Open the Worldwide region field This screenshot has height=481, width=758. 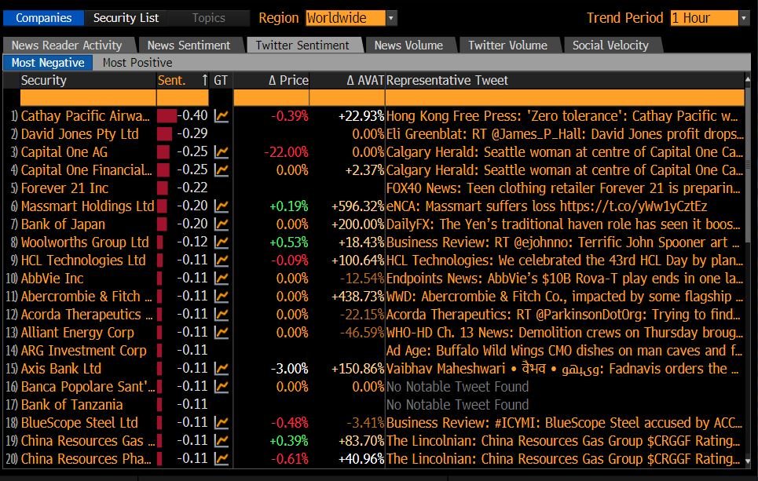pos(346,18)
